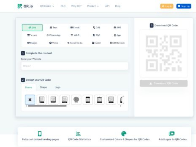Screen dimensions: 196x147
Task: Select the 2D Barcode type
Action: pos(117,43)
